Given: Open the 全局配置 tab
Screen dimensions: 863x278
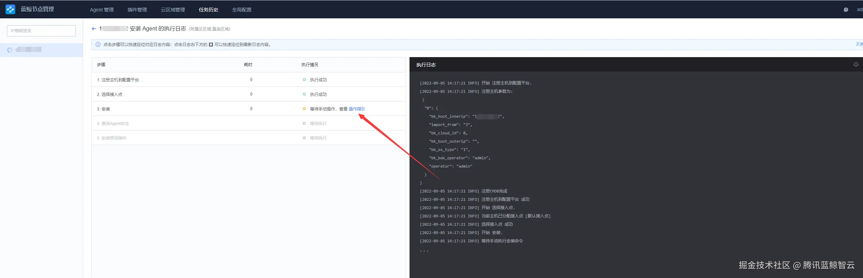Looking at the screenshot, I should click(242, 10).
